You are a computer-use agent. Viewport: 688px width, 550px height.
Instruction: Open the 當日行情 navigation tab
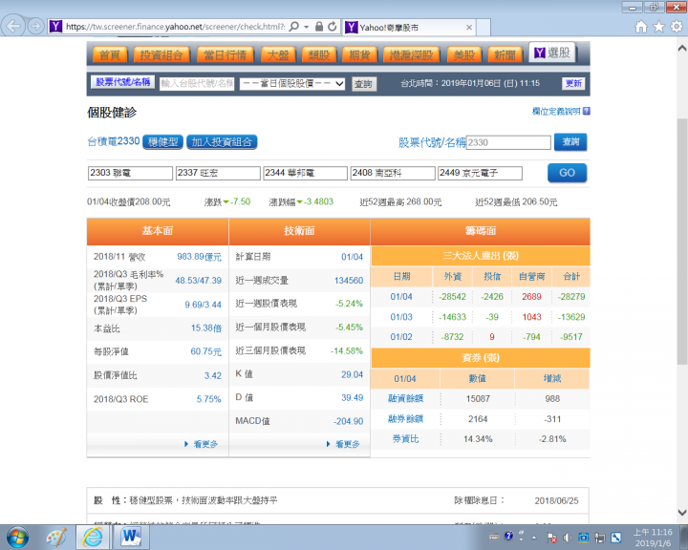[x=226, y=54]
